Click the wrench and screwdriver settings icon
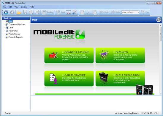The image size is (163, 116). [x=75, y=12]
